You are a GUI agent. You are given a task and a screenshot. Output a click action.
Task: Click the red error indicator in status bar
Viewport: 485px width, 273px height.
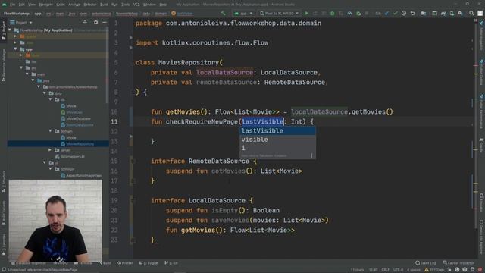pyautogui.click(x=480, y=270)
